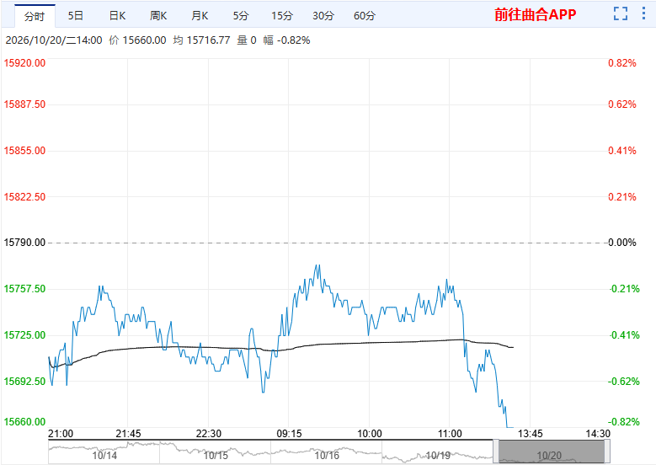
Task: Open the three-dot more options menu
Action: pos(643,13)
